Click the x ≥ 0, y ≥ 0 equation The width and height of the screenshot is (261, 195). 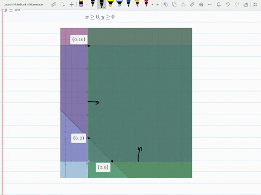coord(100,17)
